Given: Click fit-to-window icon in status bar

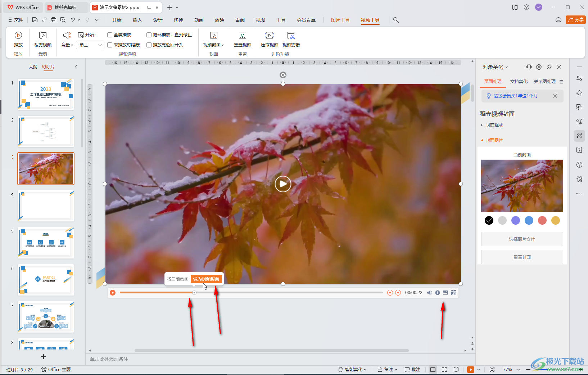Looking at the screenshot, I should 492,370.
